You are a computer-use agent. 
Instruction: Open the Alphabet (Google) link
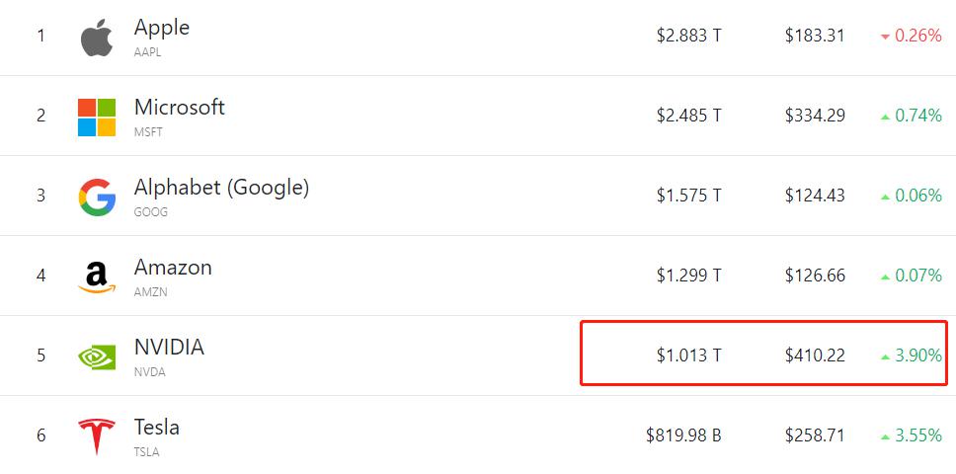(x=221, y=188)
